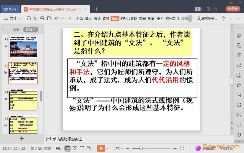244x153 pixels.
Task: Open the 幻灯片放映 ribbon tab
Action: tap(129, 19)
